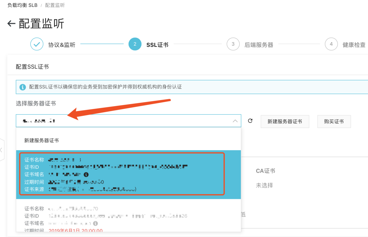Click the checkmark circle for 协议&监听 step
Image resolution: width=368 pixels, height=237 pixels.
point(37,44)
